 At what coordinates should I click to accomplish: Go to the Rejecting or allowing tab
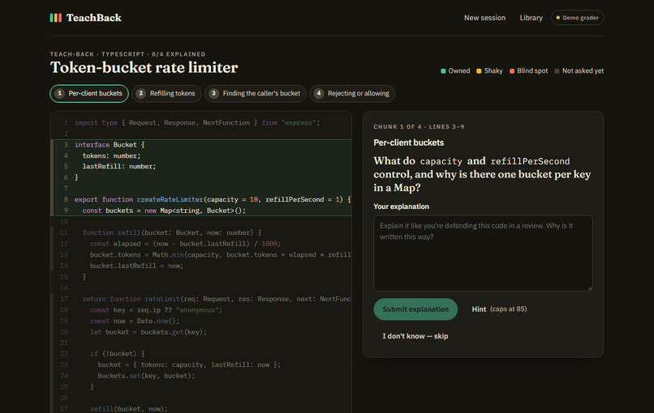click(352, 93)
